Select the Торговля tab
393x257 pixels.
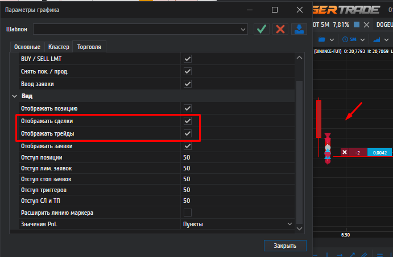pyautogui.click(x=89, y=47)
